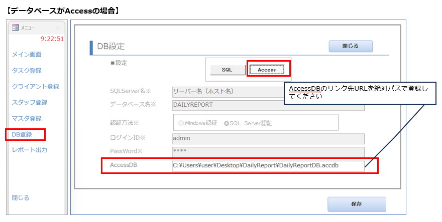Click the ログインID field containing admin
The width and height of the screenshot is (442, 222).
[268, 138]
